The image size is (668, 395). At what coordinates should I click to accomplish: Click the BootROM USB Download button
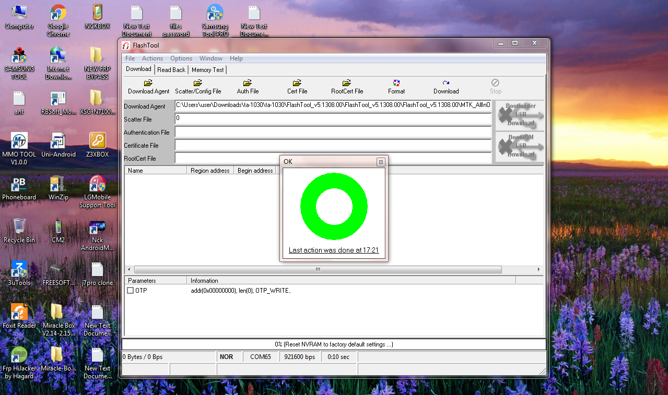[x=520, y=147]
